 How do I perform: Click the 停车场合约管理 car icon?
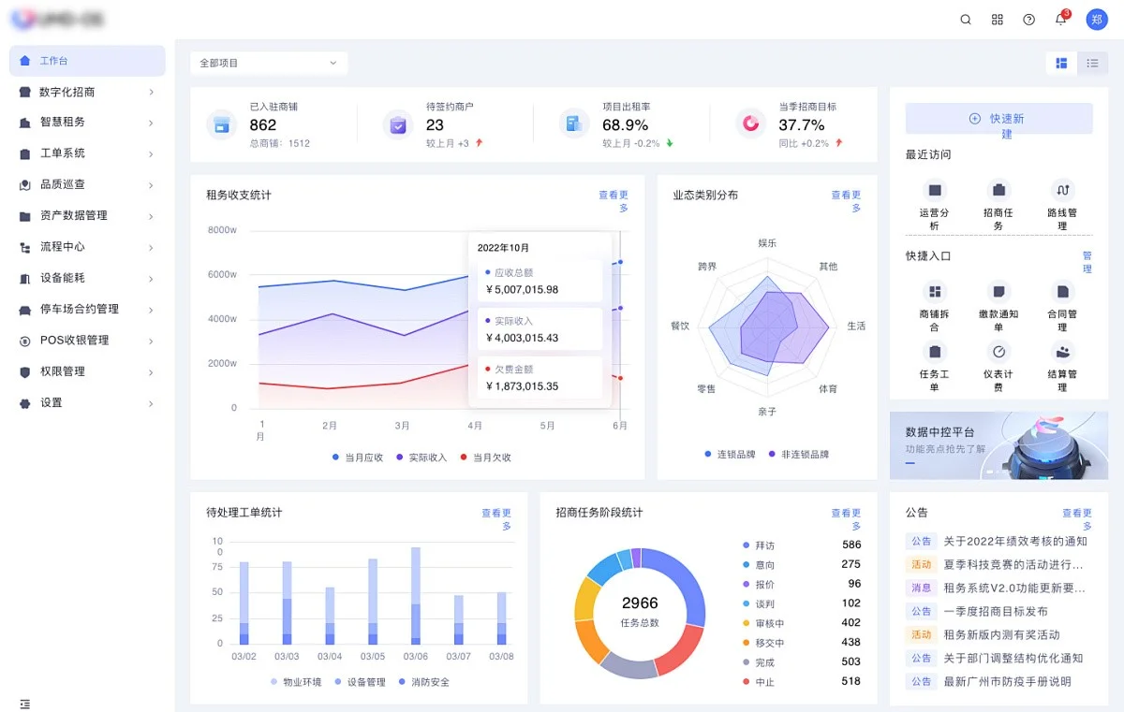coord(25,309)
